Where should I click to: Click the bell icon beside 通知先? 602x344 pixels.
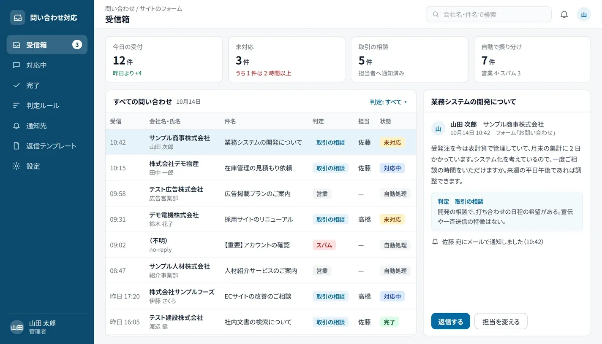[x=16, y=126]
